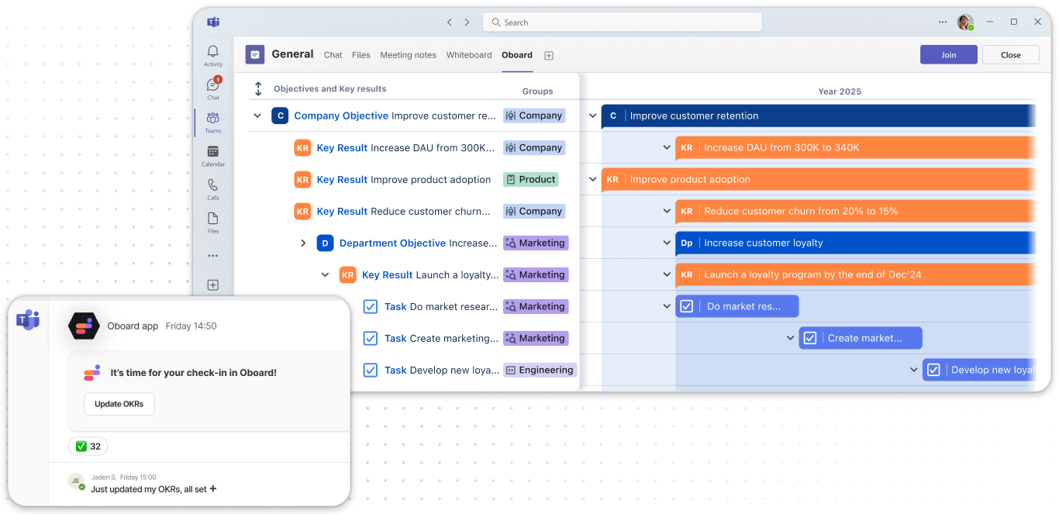This screenshot has height=514, width=1059.
Task: Expand the Department Objective row chevron
Action: (x=303, y=243)
